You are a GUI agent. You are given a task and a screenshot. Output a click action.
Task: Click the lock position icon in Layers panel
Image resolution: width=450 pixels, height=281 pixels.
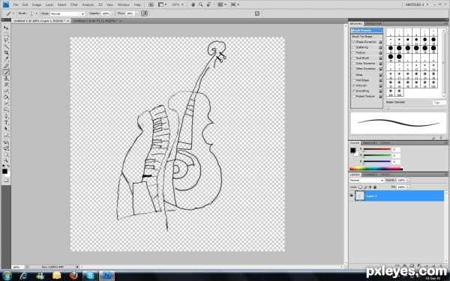point(370,187)
